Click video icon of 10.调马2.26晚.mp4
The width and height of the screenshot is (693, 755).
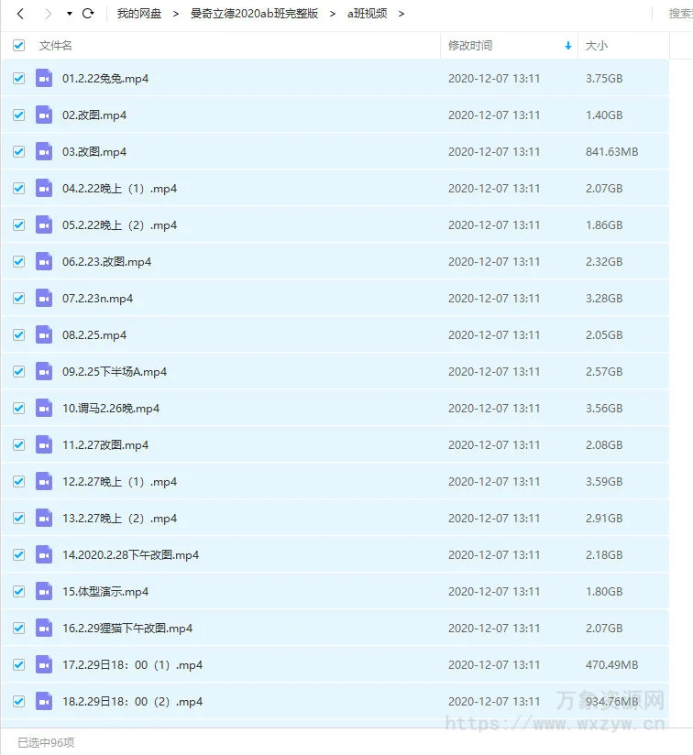point(44,409)
